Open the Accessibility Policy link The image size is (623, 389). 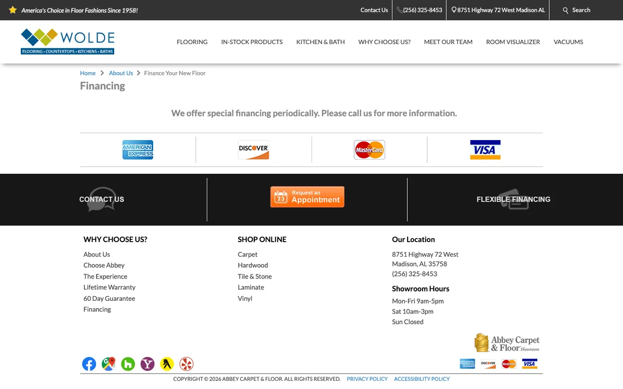(x=422, y=379)
